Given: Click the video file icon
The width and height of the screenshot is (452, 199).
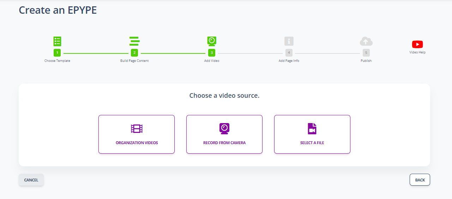Looking at the screenshot, I should click(x=312, y=129).
